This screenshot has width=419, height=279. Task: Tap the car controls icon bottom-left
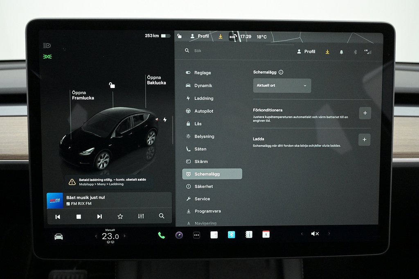[59, 237]
